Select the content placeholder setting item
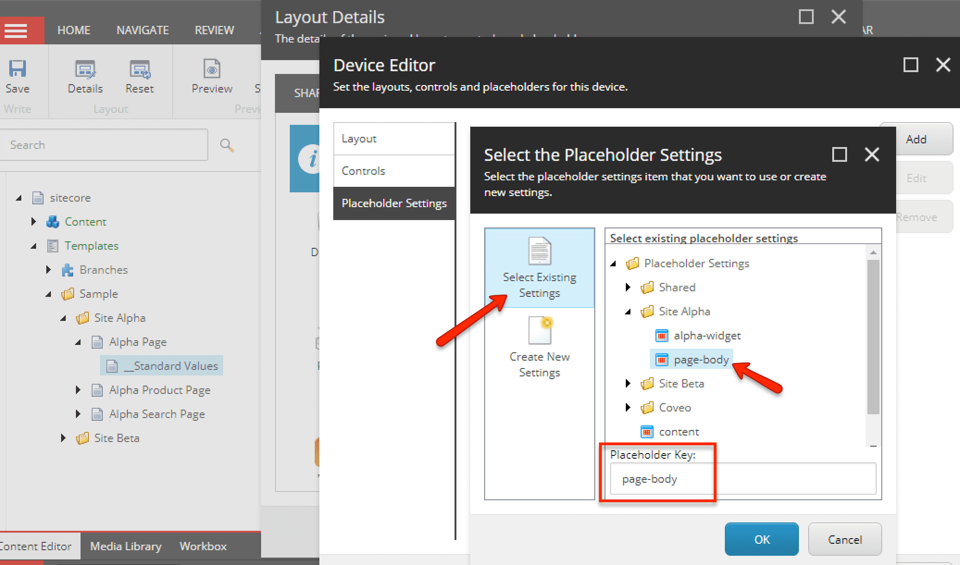This screenshot has width=960, height=565. point(679,432)
